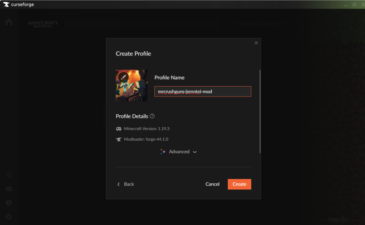Click the dialog's vertical scrollbar
Screen dimensions: 365x225
tap(260, 111)
